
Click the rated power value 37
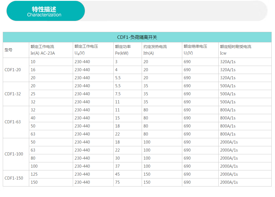tap(117, 166)
